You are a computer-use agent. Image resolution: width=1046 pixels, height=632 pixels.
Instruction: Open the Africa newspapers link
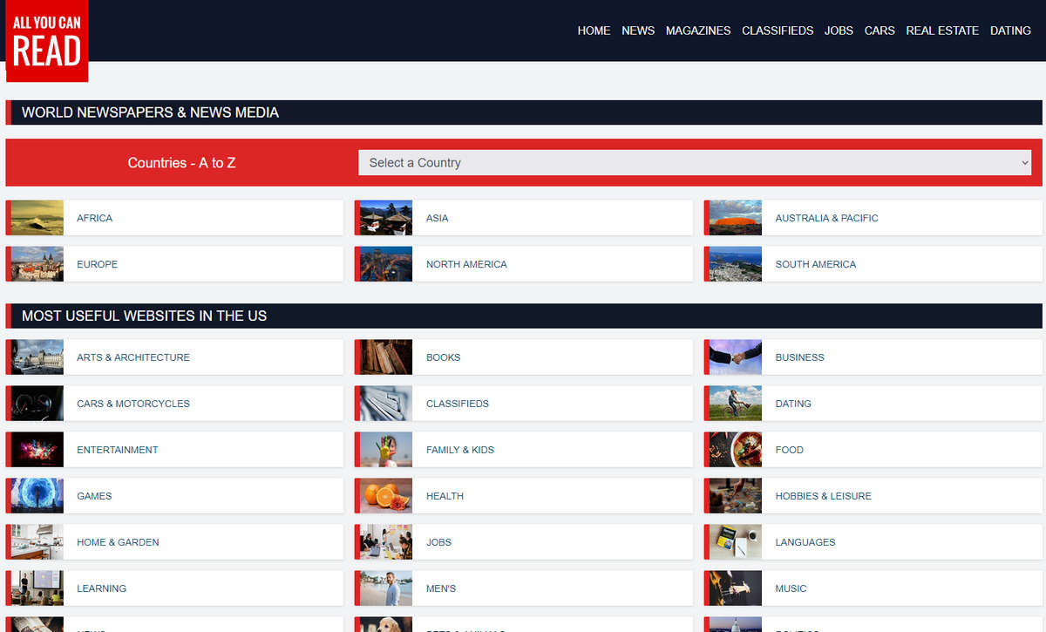click(94, 218)
